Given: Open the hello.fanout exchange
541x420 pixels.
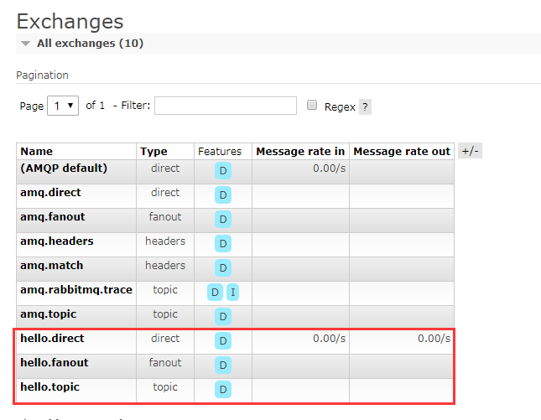Looking at the screenshot, I should point(54,363).
